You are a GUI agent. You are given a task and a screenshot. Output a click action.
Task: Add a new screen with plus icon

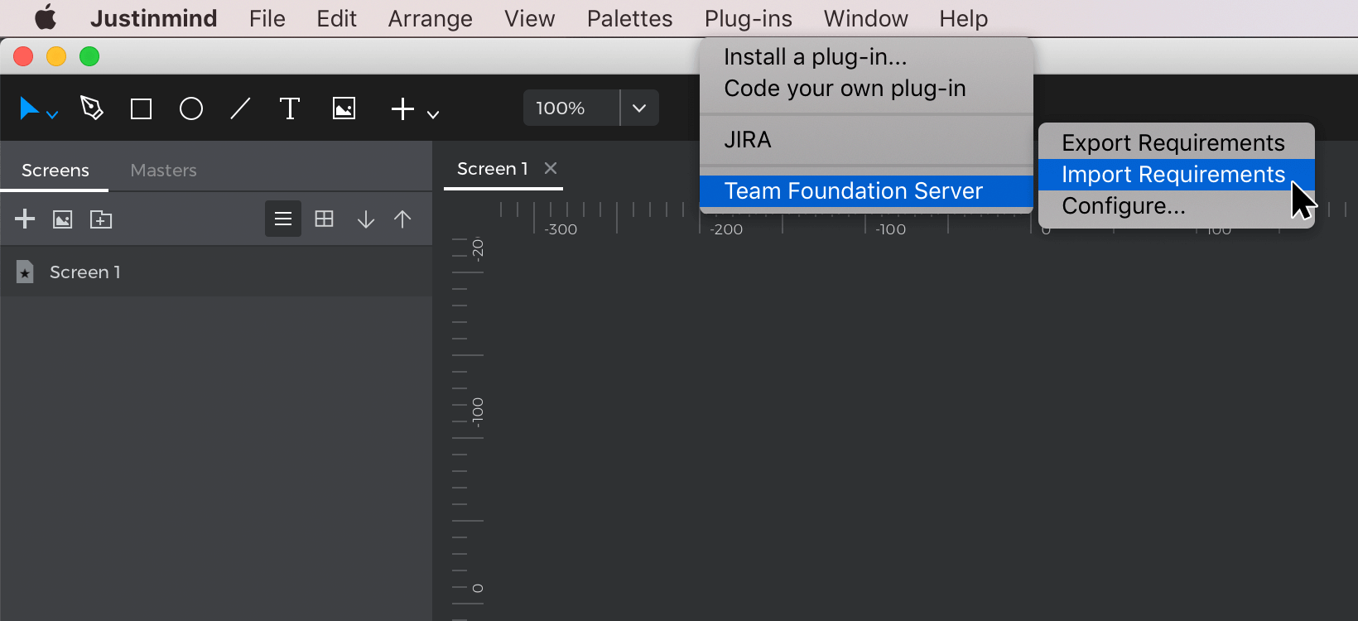point(26,219)
